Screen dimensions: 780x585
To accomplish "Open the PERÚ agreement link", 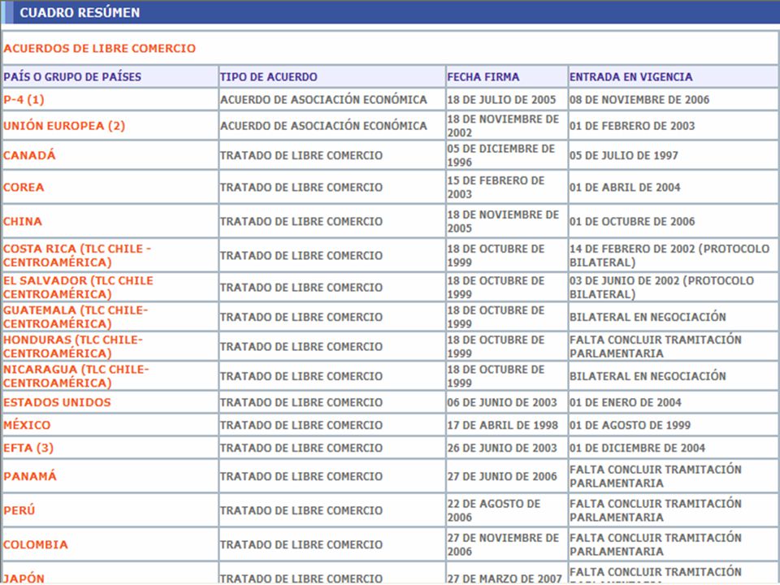I will pyautogui.click(x=19, y=510).
